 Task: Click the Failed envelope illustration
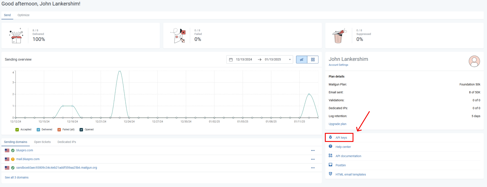point(178,36)
